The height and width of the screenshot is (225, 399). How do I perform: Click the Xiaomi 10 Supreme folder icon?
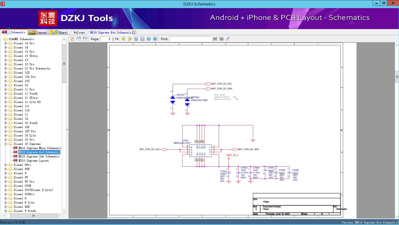(10, 144)
